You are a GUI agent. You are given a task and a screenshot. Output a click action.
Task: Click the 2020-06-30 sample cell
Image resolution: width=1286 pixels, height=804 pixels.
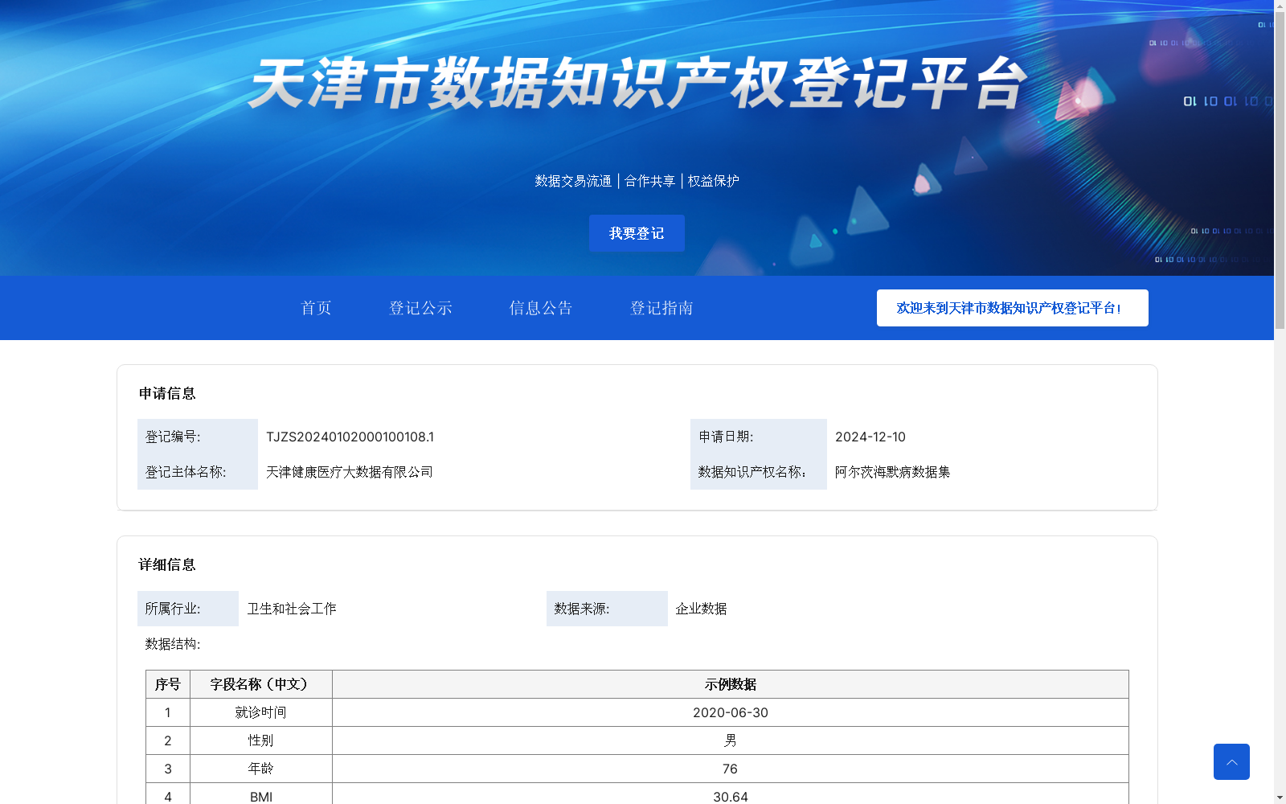(731, 712)
